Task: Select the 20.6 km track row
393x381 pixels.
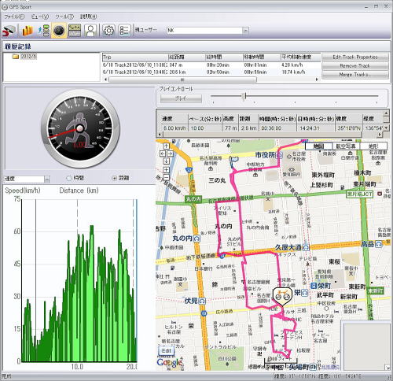Action: 211,72
